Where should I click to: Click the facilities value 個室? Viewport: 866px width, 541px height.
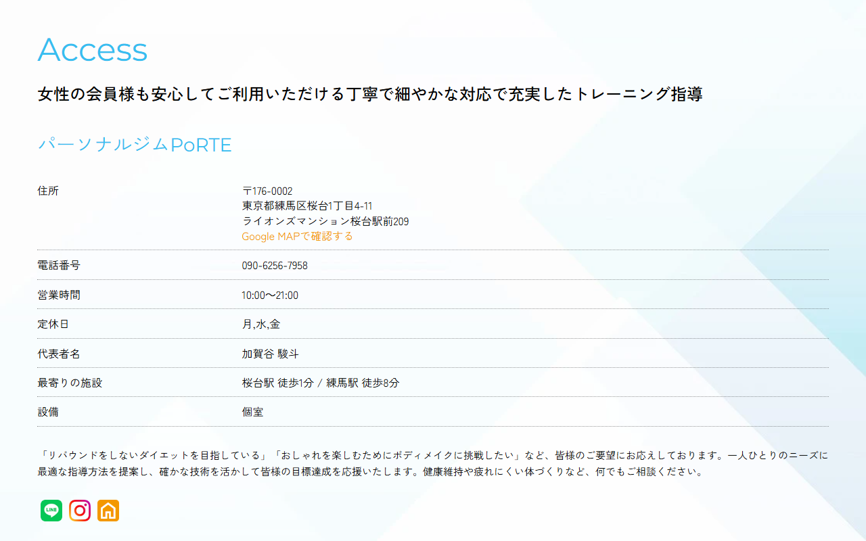click(252, 413)
